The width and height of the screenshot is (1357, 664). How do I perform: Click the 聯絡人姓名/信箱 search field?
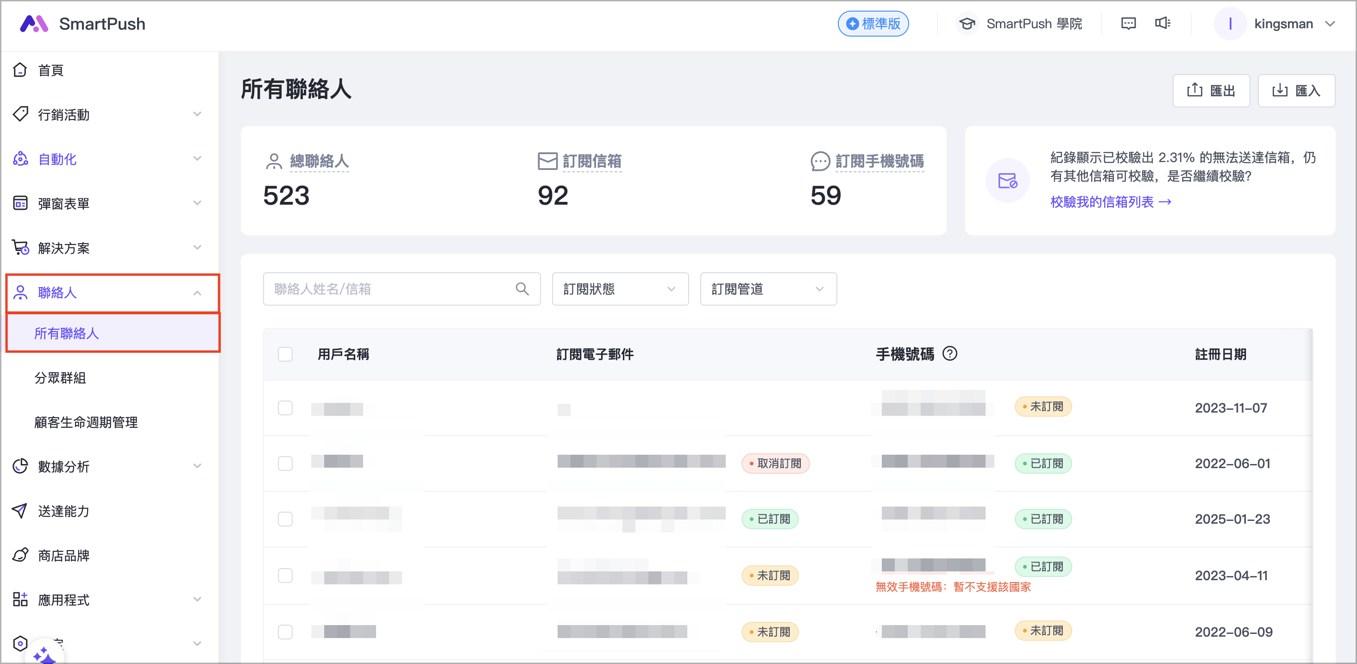click(390, 288)
